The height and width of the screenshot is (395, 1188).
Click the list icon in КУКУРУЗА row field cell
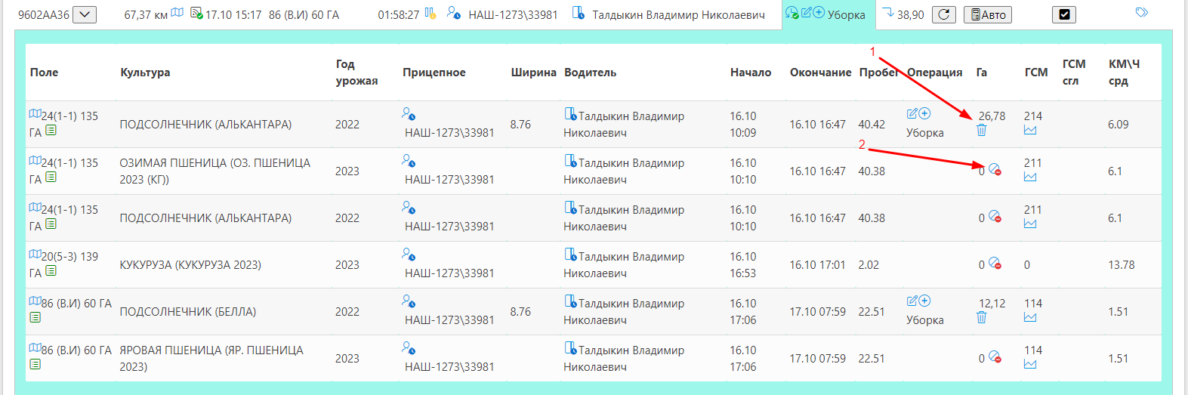point(51,271)
